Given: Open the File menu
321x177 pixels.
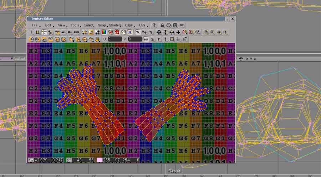Looking at the screenshot, I should [x=35, y=25].
